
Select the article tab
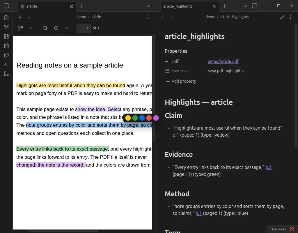pyautogui.click(x=47, y=6)
